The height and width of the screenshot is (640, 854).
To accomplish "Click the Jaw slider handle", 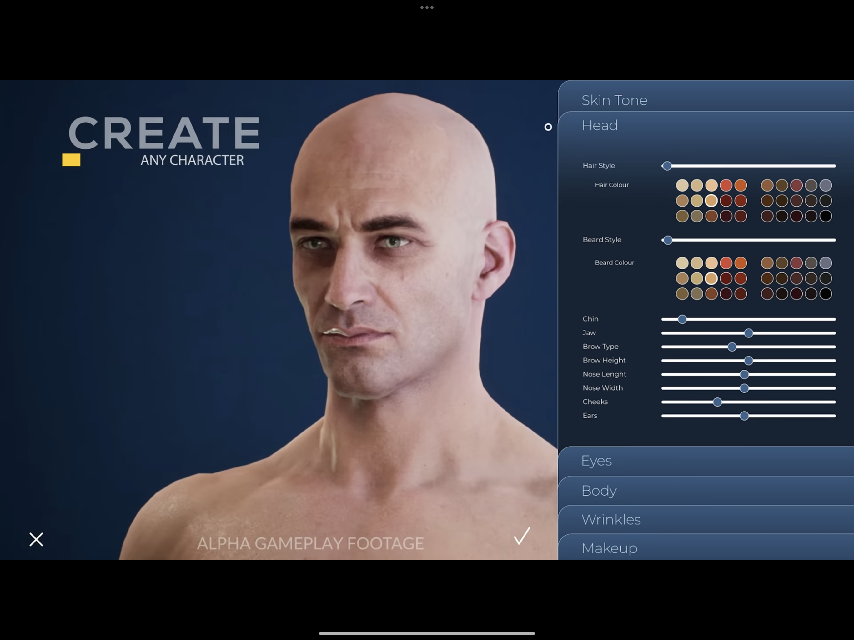I will [x=749, y=333].
